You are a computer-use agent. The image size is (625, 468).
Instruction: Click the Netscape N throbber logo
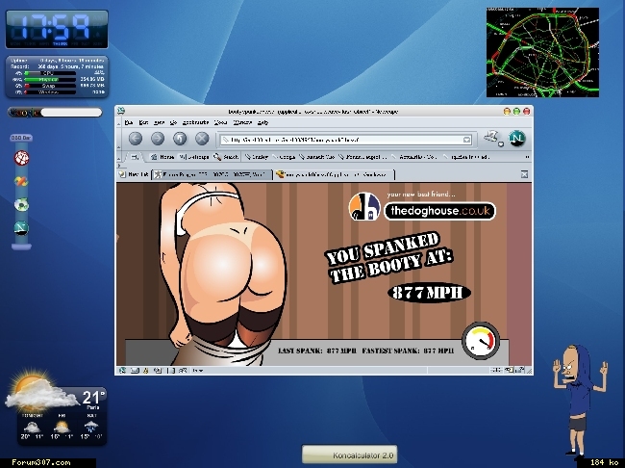coord(517,139)
